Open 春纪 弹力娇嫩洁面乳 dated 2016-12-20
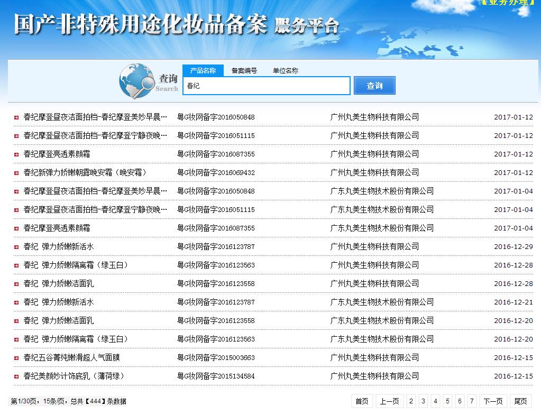Viewport: 541px width, 415px height. [59, 320]
